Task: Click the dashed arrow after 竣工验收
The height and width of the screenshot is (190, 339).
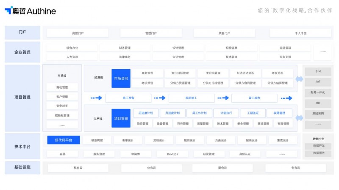Action: click(x=286, y=98)
